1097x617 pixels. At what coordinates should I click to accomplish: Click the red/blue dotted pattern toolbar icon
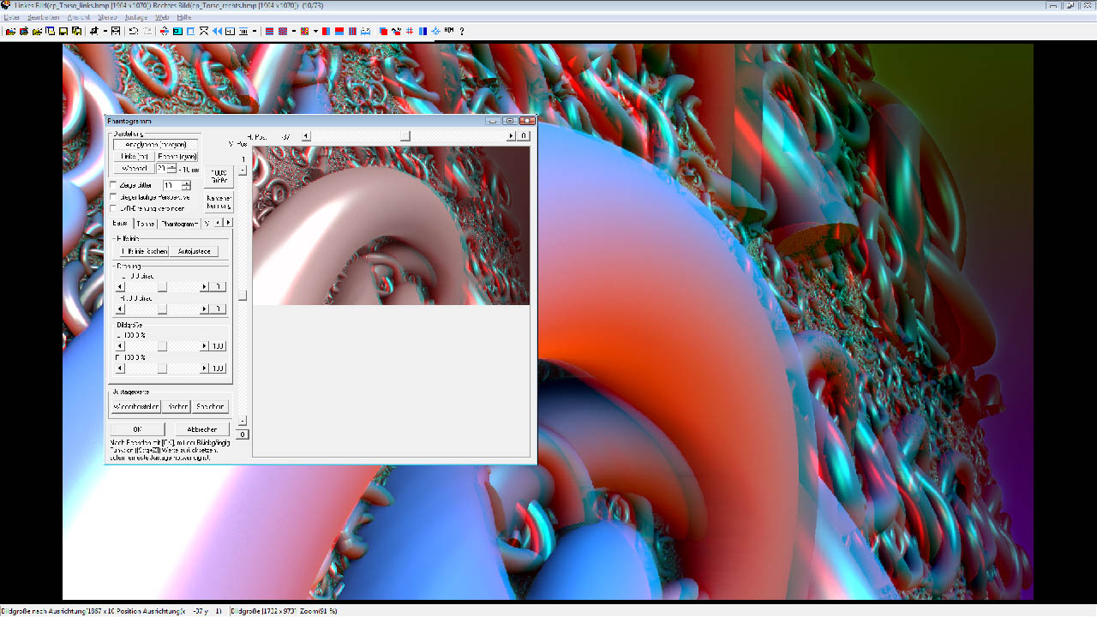click(284, 31)
